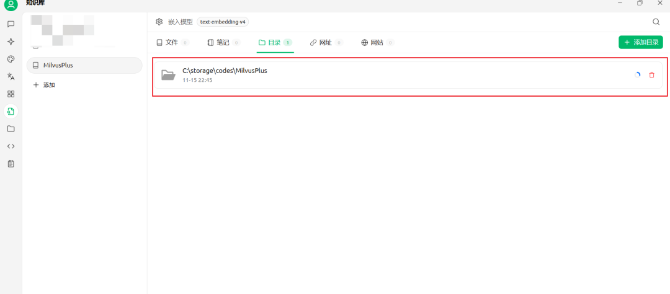Open the translate sidebar icon
Screen dimensions: 670x294
[x=11, y=76]
